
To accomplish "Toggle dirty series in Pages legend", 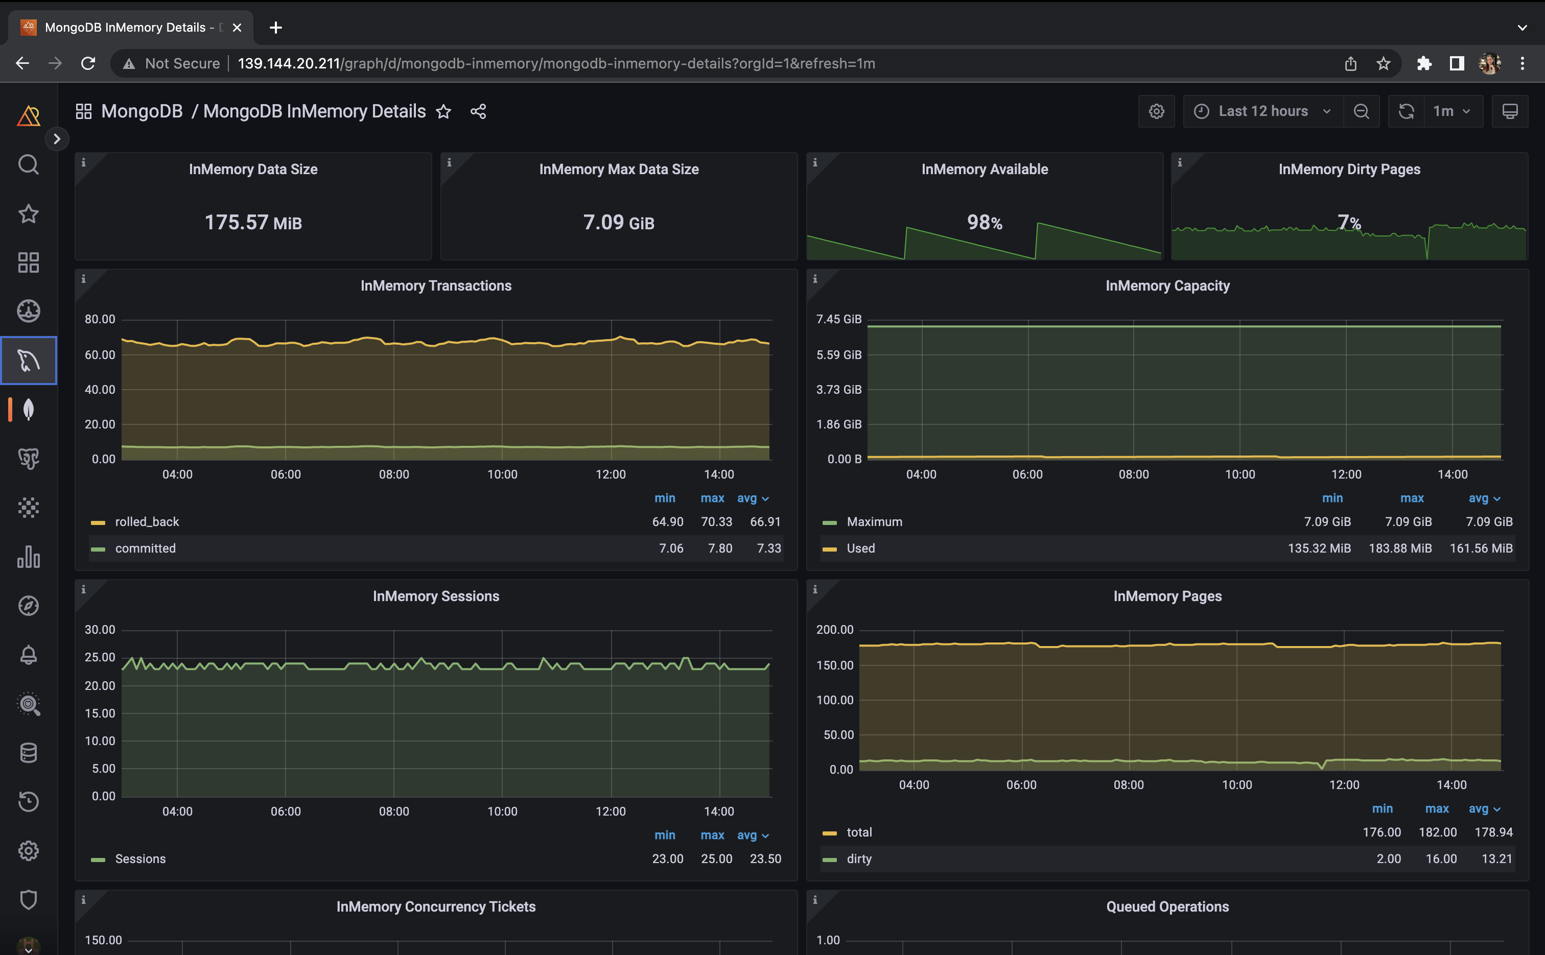I will point(859,859).
